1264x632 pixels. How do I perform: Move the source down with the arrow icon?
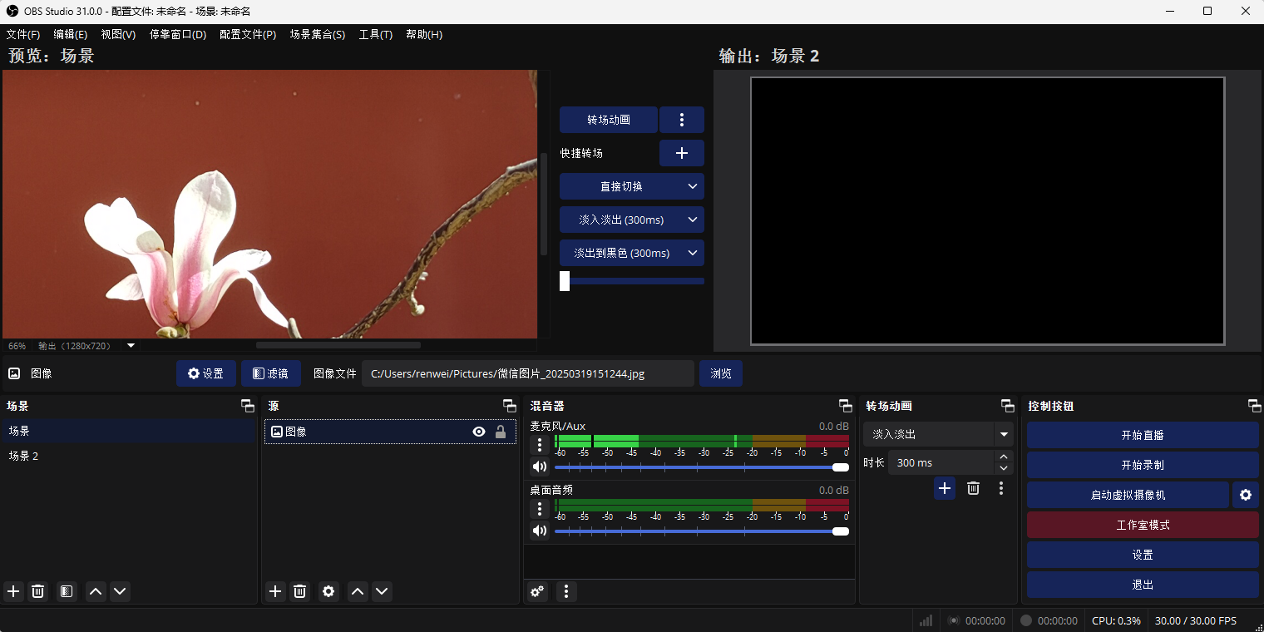[382, 591]
